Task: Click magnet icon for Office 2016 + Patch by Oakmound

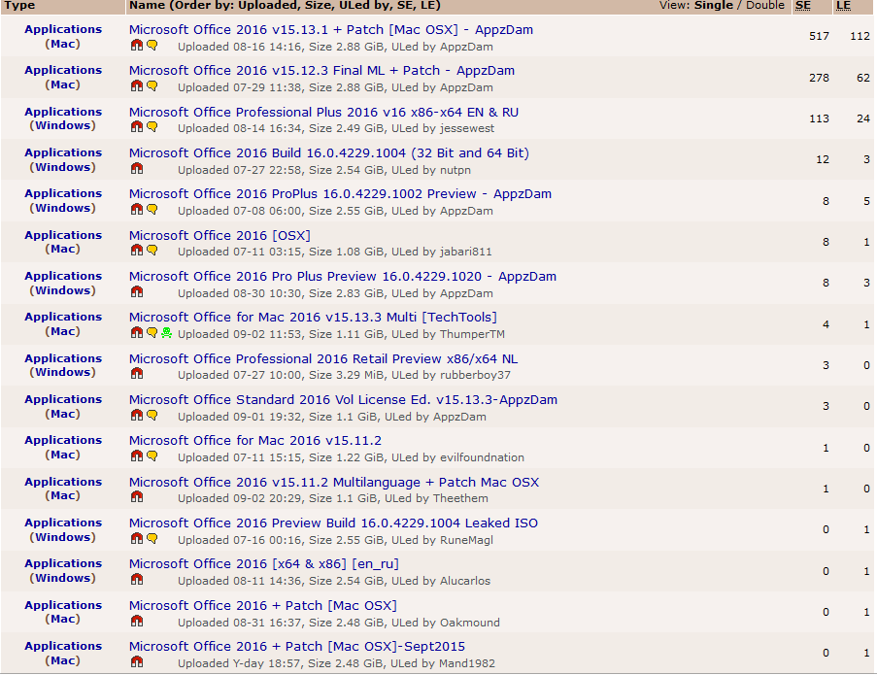Action: click(x=137, y=622)
